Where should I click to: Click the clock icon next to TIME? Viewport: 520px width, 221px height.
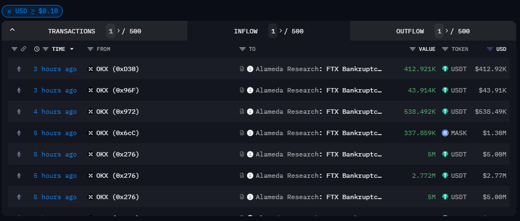point(37,49)
